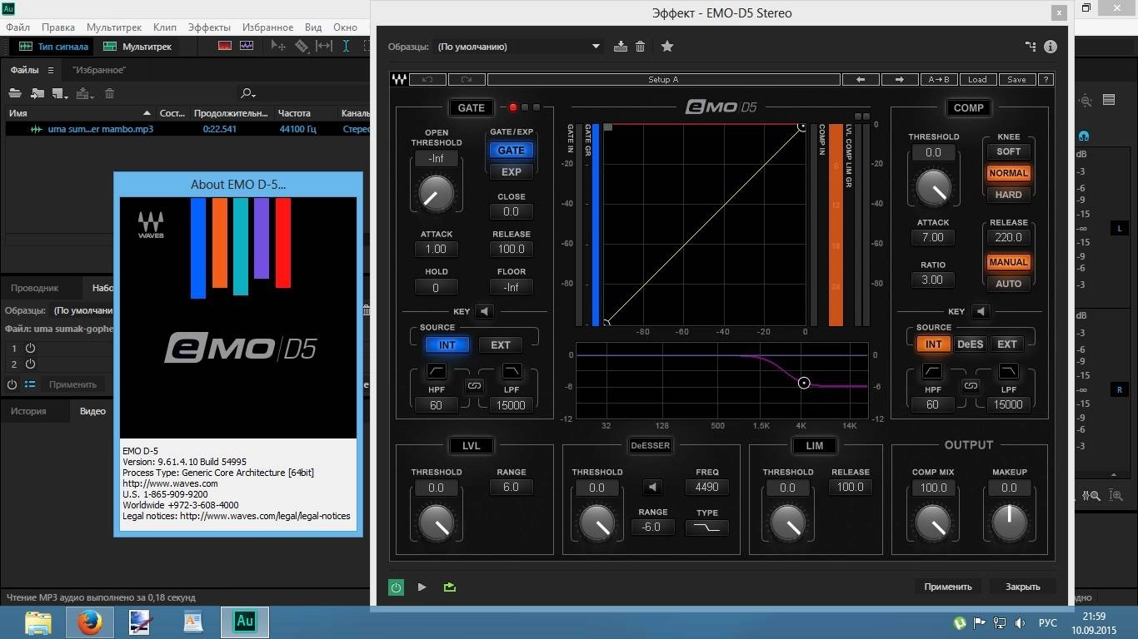Toggle the Gate section LPF filter icon
This screenshot has width=1138, height=639.
(x=512, y=371)
